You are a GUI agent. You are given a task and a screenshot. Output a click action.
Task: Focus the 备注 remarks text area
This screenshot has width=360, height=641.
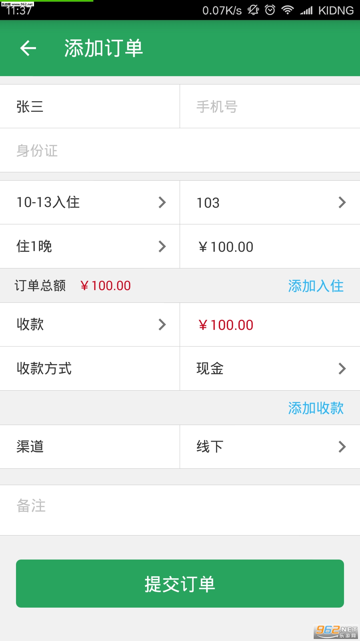coord(180,510)
